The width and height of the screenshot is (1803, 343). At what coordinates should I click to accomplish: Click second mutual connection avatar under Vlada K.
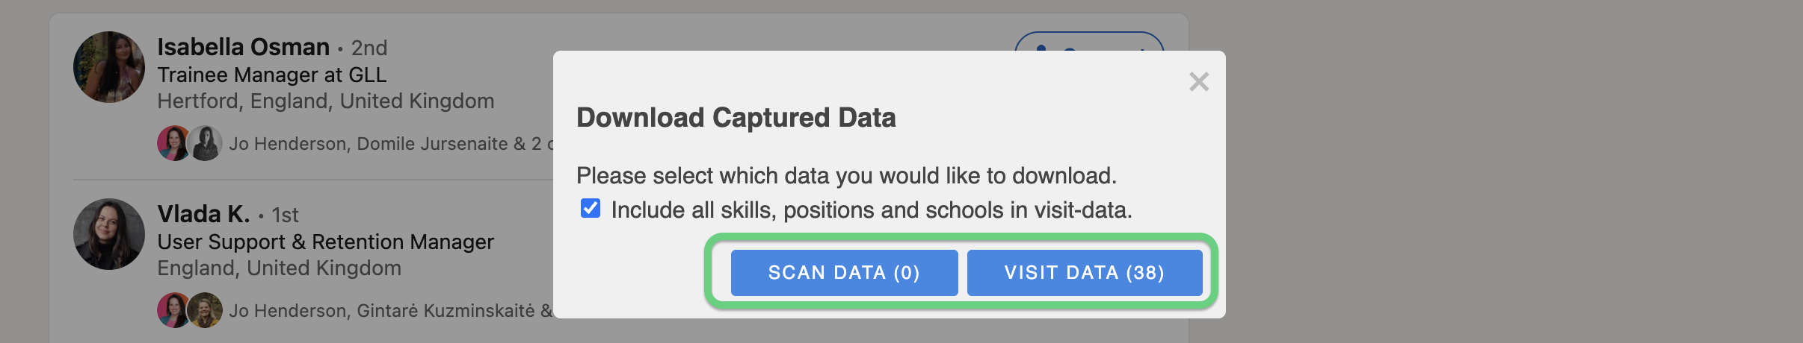click(205, 310)
